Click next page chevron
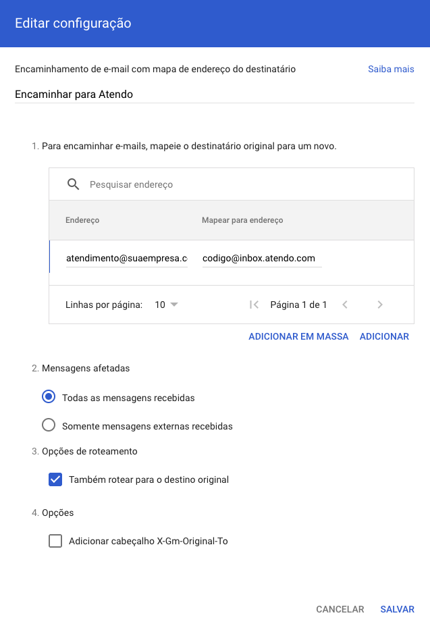 pyautogui.click(x=380, y=305)
